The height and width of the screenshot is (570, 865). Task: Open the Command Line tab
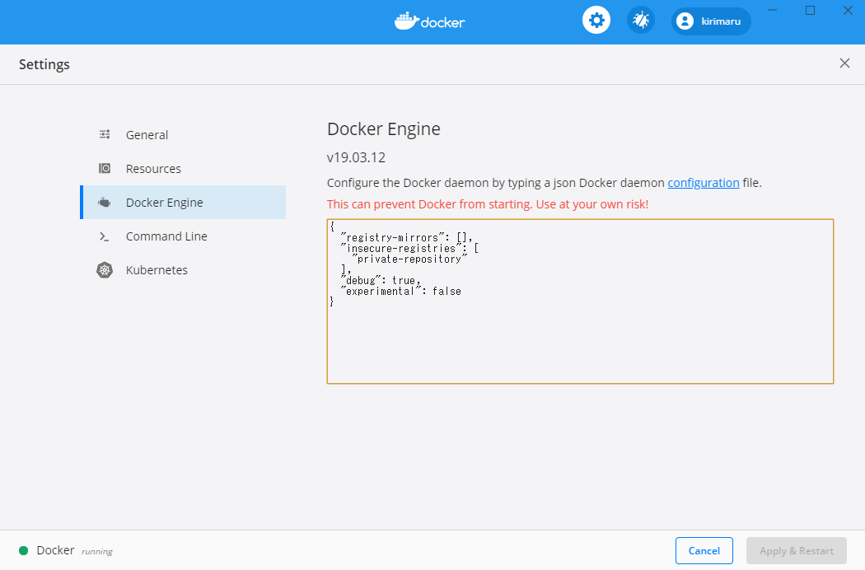(x=183, y=236)
